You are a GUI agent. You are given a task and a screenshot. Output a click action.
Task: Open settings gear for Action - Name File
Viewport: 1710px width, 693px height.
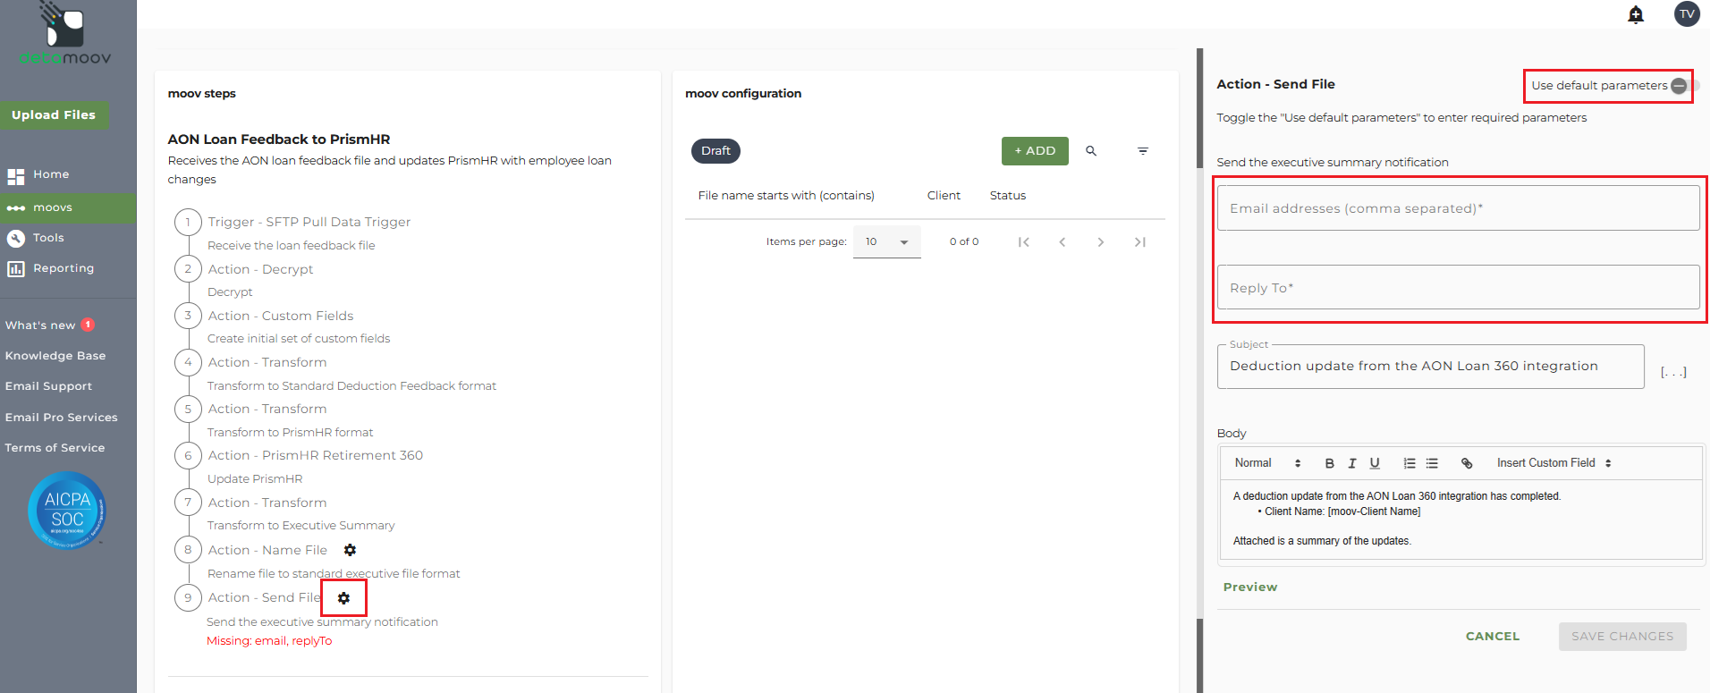click(350, 550)
